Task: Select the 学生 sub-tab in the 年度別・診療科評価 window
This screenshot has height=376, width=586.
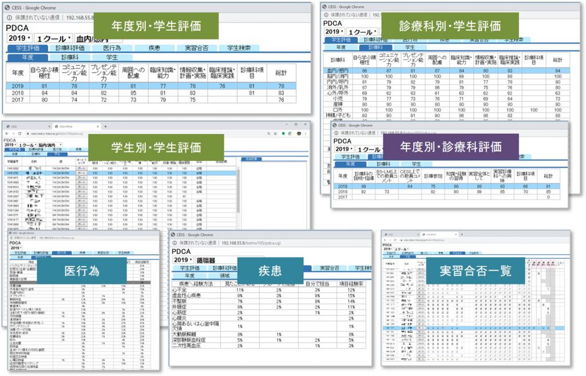Action: pos(417,164)
